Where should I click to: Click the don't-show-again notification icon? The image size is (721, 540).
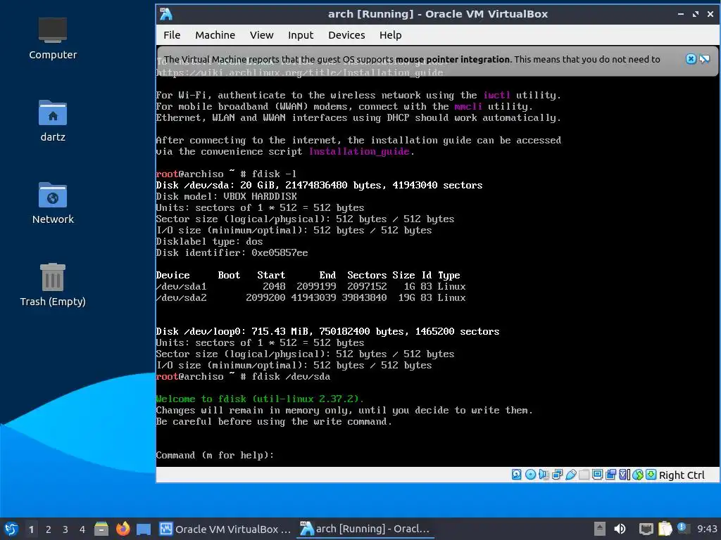(x=704, y=59)
